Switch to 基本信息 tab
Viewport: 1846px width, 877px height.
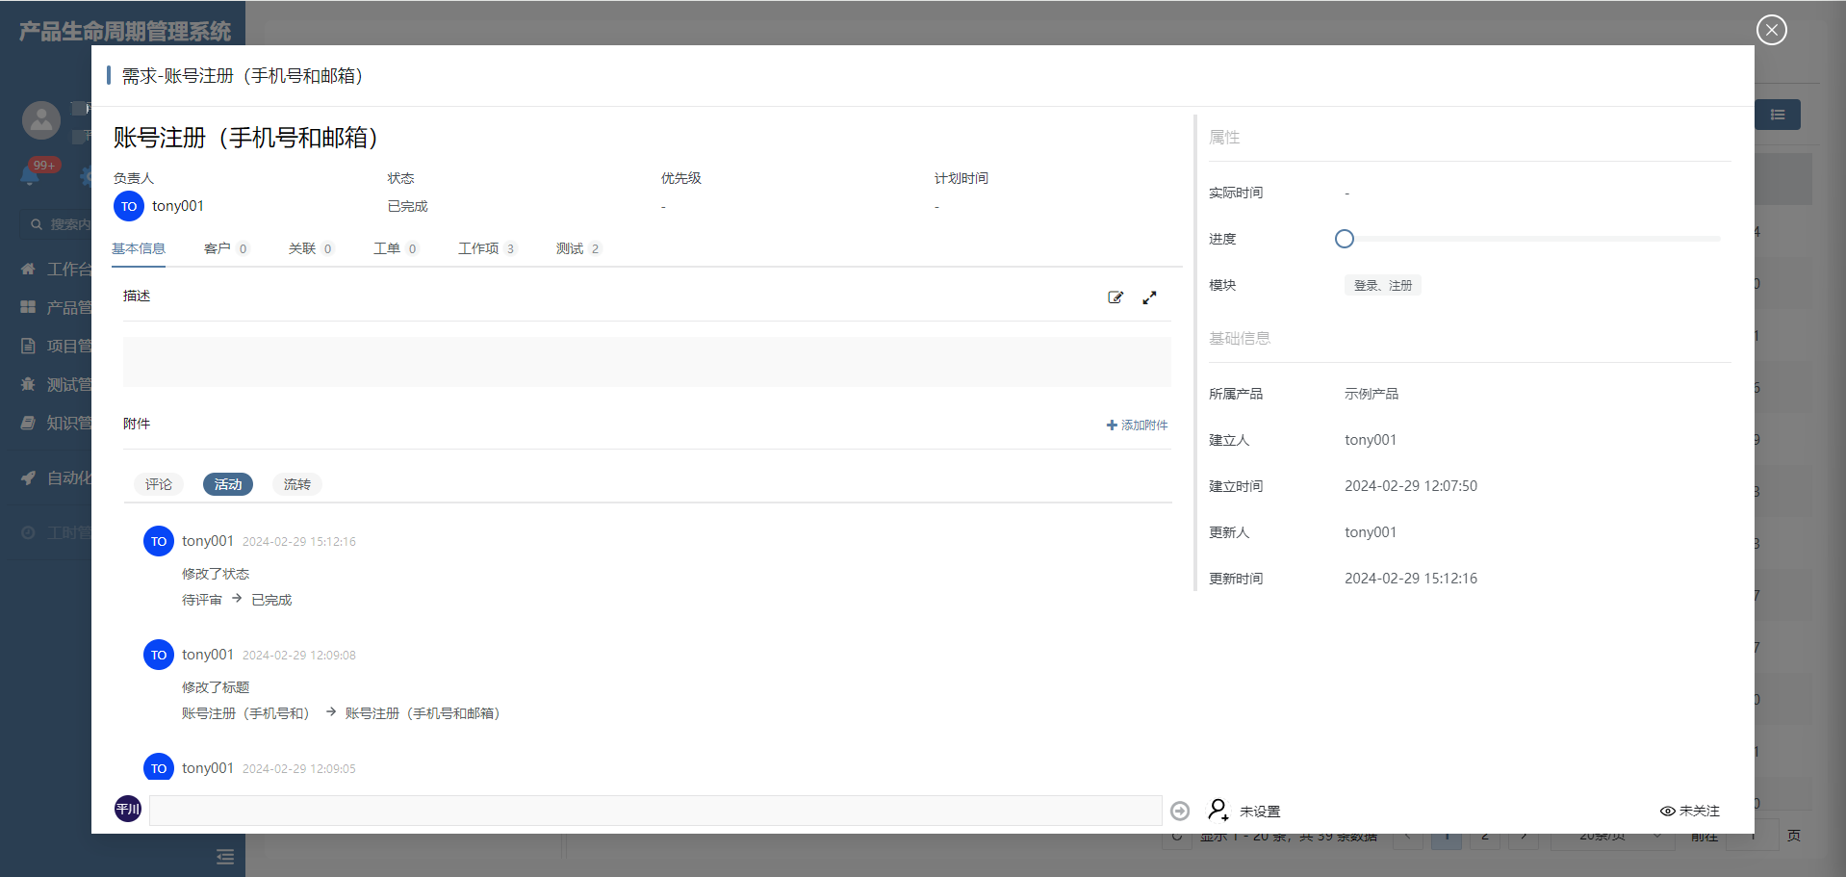pyautogui.click(x=139, y=248)
